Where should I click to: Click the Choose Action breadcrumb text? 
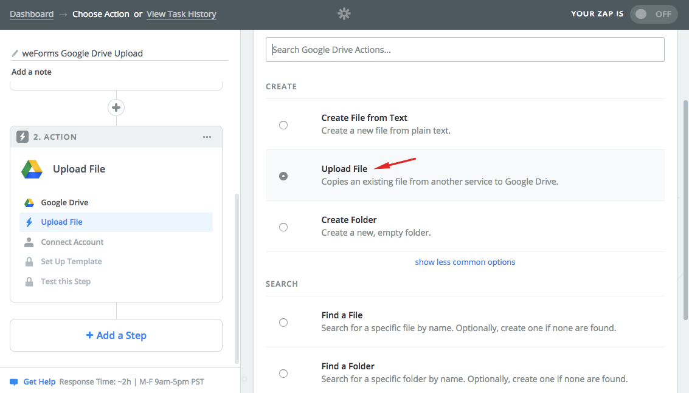[100, 14]
